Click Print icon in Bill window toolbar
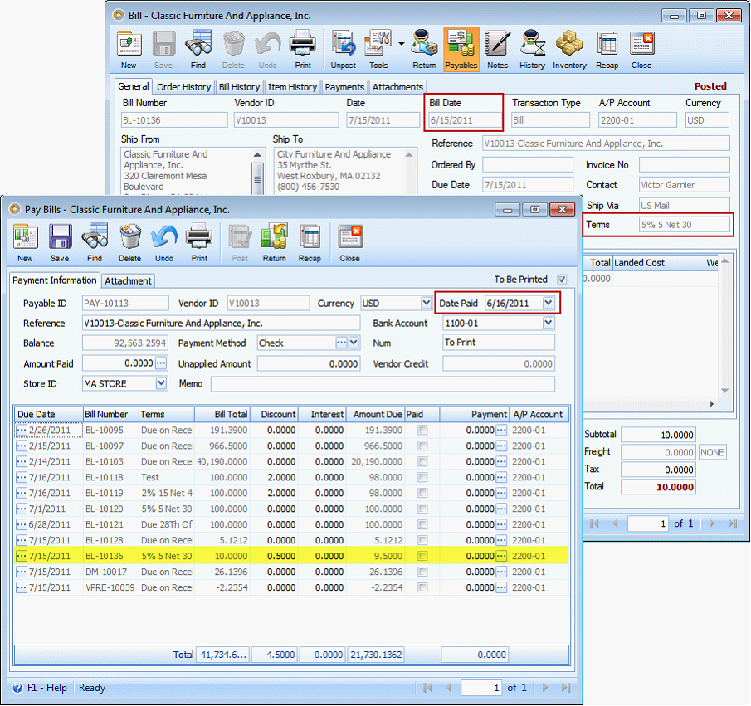751x706 pixels. 302,50
